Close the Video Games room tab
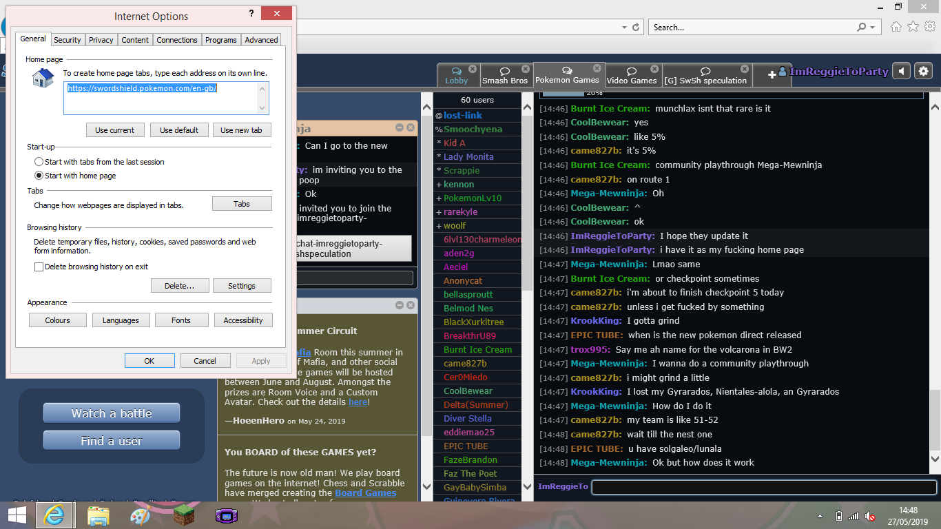Screen dimensions: 941x529 (654, 69)
